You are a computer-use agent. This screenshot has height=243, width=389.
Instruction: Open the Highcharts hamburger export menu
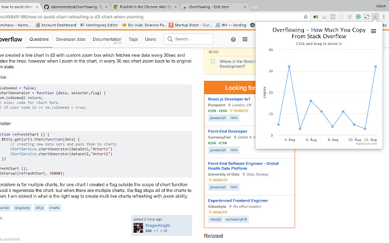pos(373,31)
